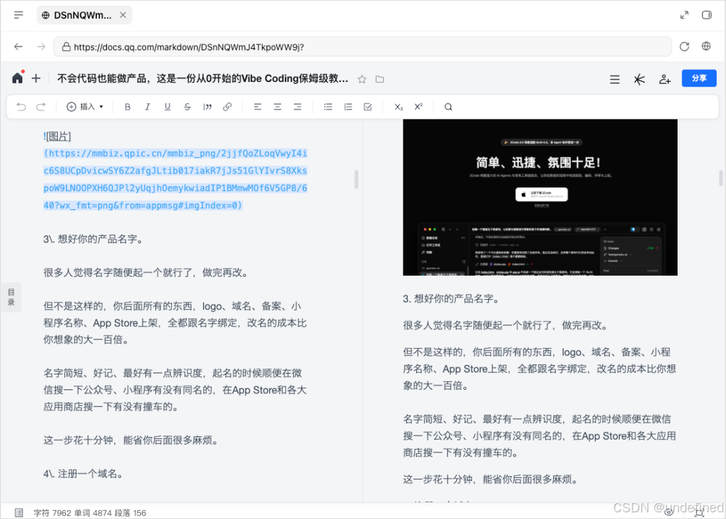726x519 pixels.
Task: Expand the 插入 insert dropdown
Action: coord(85,107)
